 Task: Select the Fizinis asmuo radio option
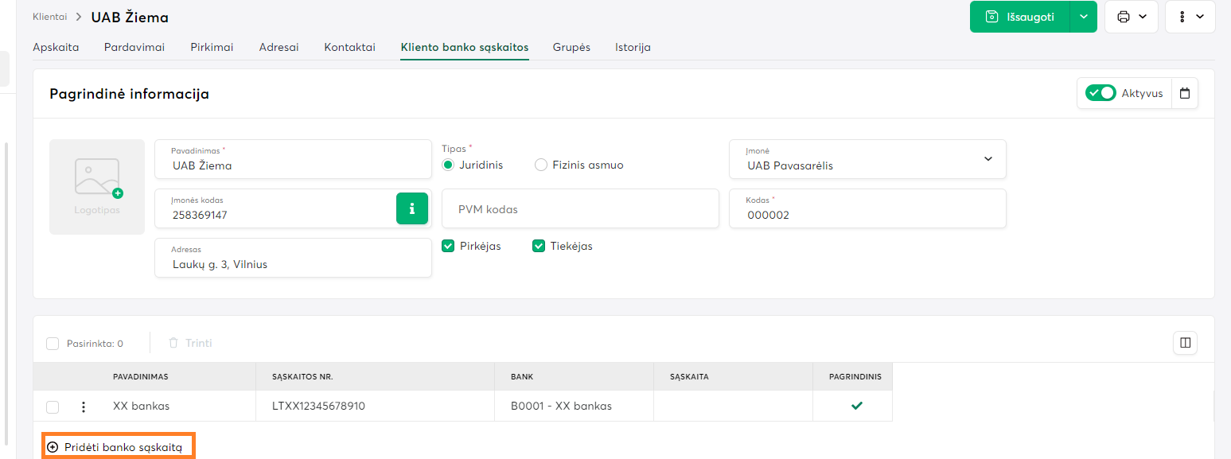click(541, 165)
